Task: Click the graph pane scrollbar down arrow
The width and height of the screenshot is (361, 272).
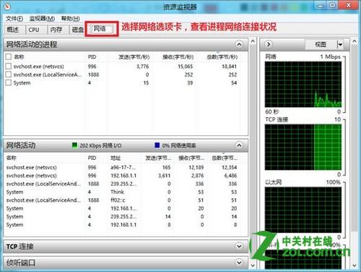Action: pyautogui.click(x=355, y=265)
